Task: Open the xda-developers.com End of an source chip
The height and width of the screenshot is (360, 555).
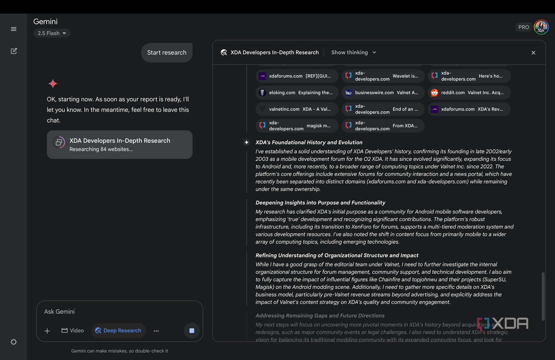Action: [x=383, y=109]
